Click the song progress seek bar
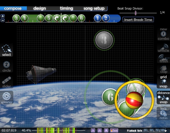 pyautogui.click(x=58, y=130)
